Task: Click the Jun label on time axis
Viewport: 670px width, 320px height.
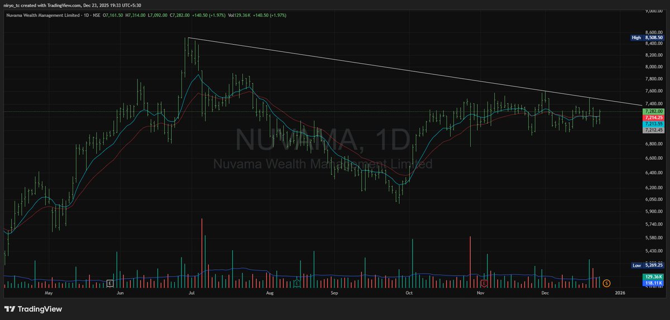Action: (x=120, y=293)
